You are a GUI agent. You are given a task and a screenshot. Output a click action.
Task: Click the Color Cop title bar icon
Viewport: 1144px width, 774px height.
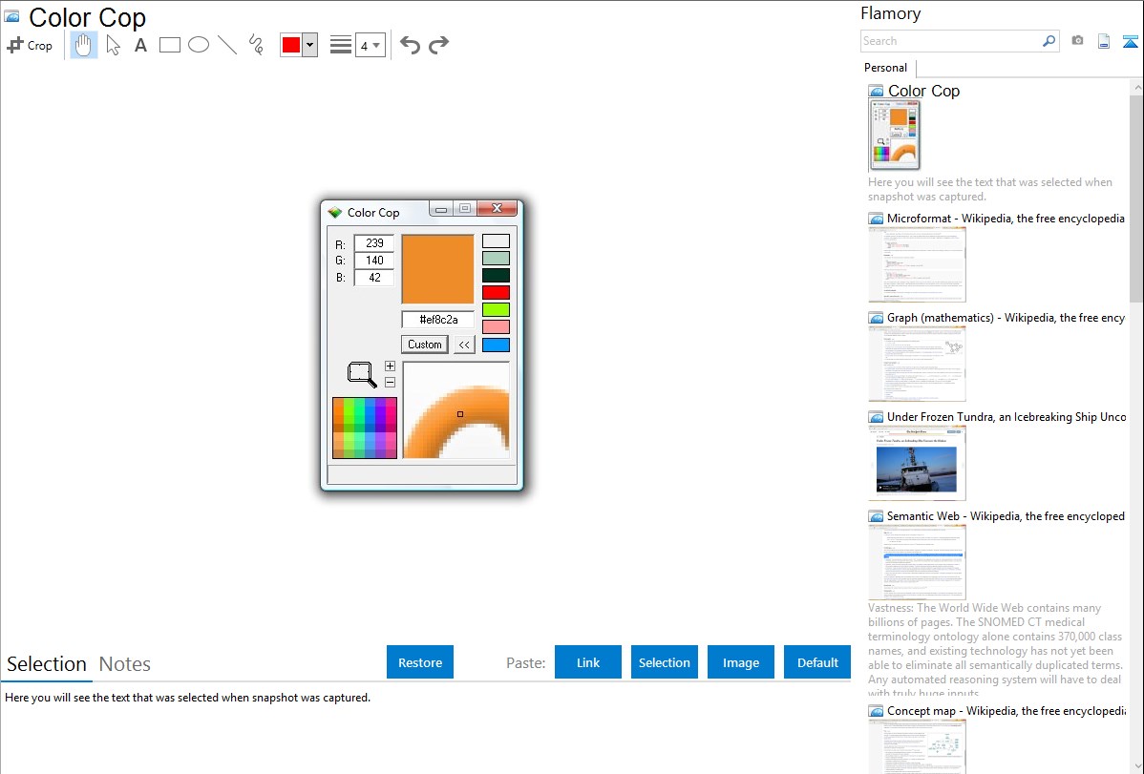coord(335,212)
